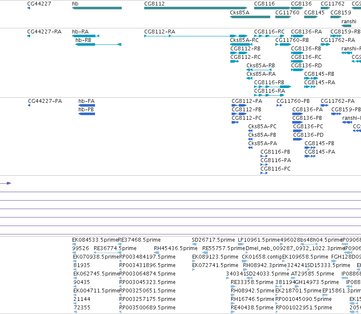Select the CG11762 gene label
Viewport: 361px width, 314px height.
pyautogui.click(x=333, y=4)
